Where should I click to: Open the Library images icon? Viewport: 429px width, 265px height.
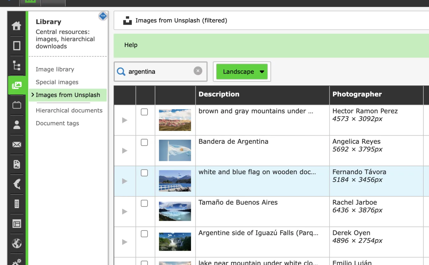pos(17,85)
